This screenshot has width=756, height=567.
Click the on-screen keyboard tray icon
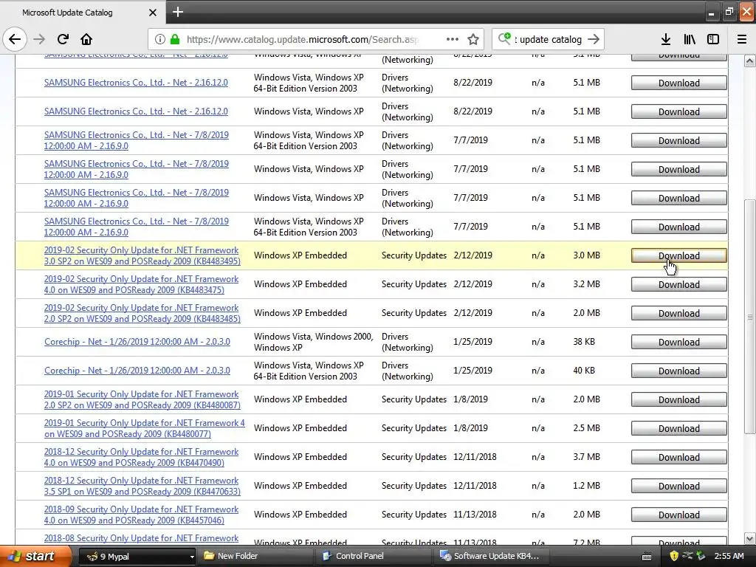tap(647, 557)
